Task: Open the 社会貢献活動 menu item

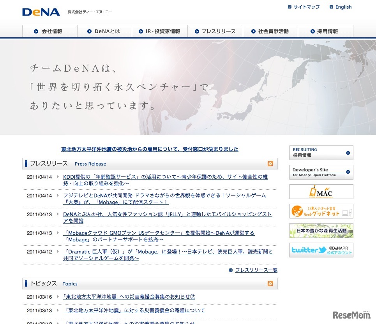Action: (x=270, y=31)
